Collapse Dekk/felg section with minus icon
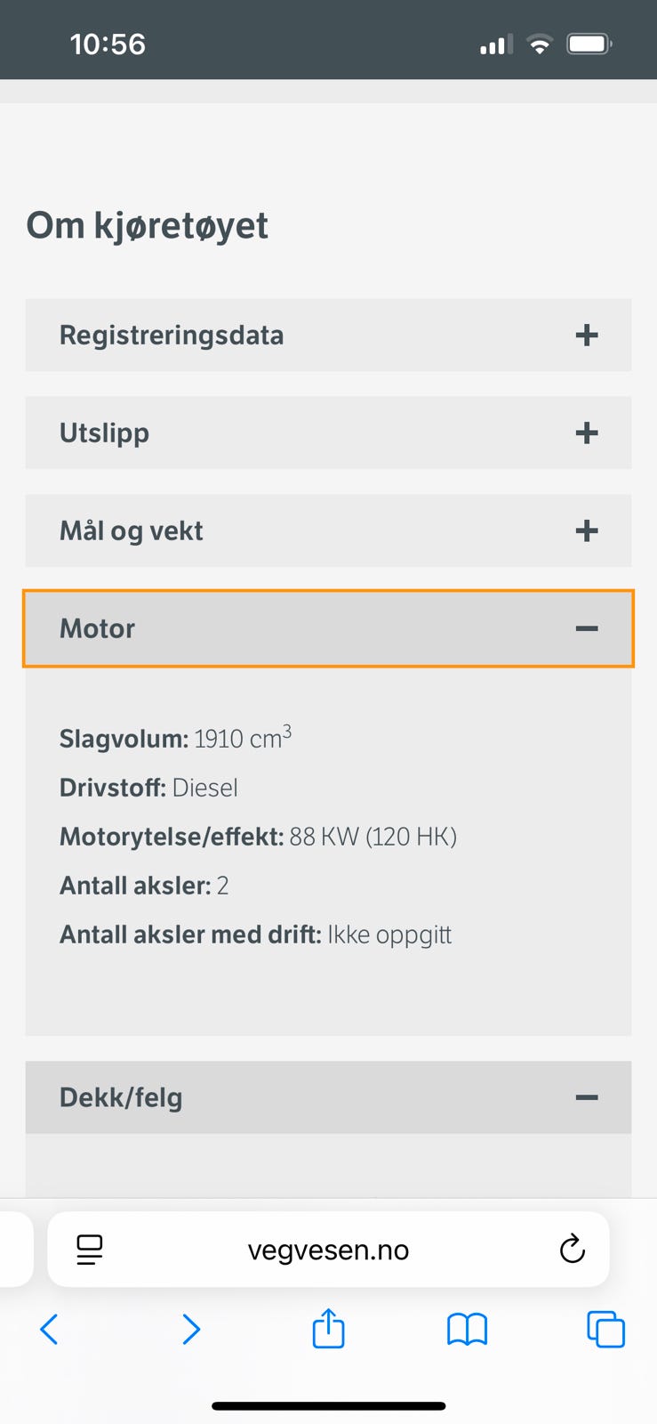The width and height of the screenshot is (657, 1424). (x=586, y=1097)
